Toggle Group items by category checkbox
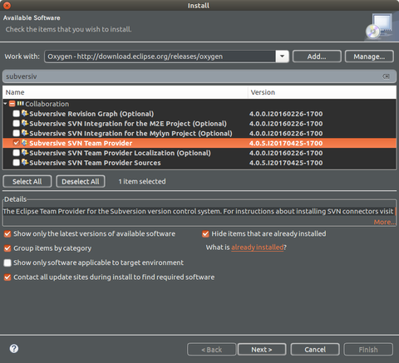The height and width of the screenshot is (363, 399). (x=7, y=248)
